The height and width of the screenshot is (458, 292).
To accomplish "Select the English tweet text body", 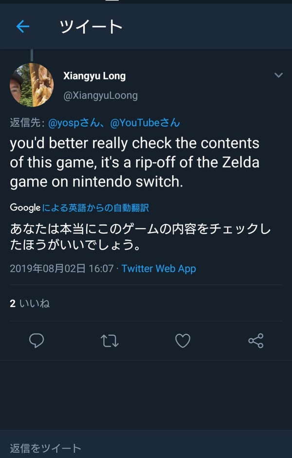I will click(x=134, y=162).
